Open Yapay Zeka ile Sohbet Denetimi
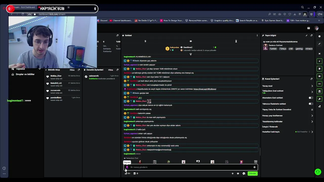Screen dimensions: 324x182 click(x=288, y=110)
